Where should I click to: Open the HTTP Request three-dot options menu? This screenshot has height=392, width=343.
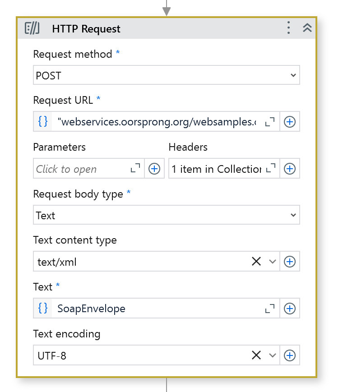click(289, 28)
